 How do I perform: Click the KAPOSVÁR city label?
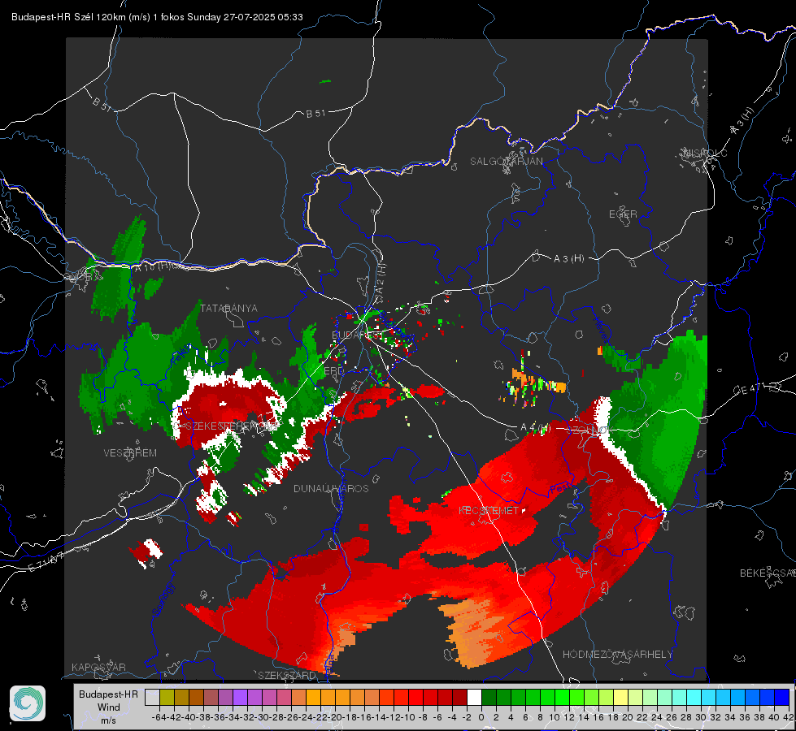pyautogui.click(x=98, y=667)
